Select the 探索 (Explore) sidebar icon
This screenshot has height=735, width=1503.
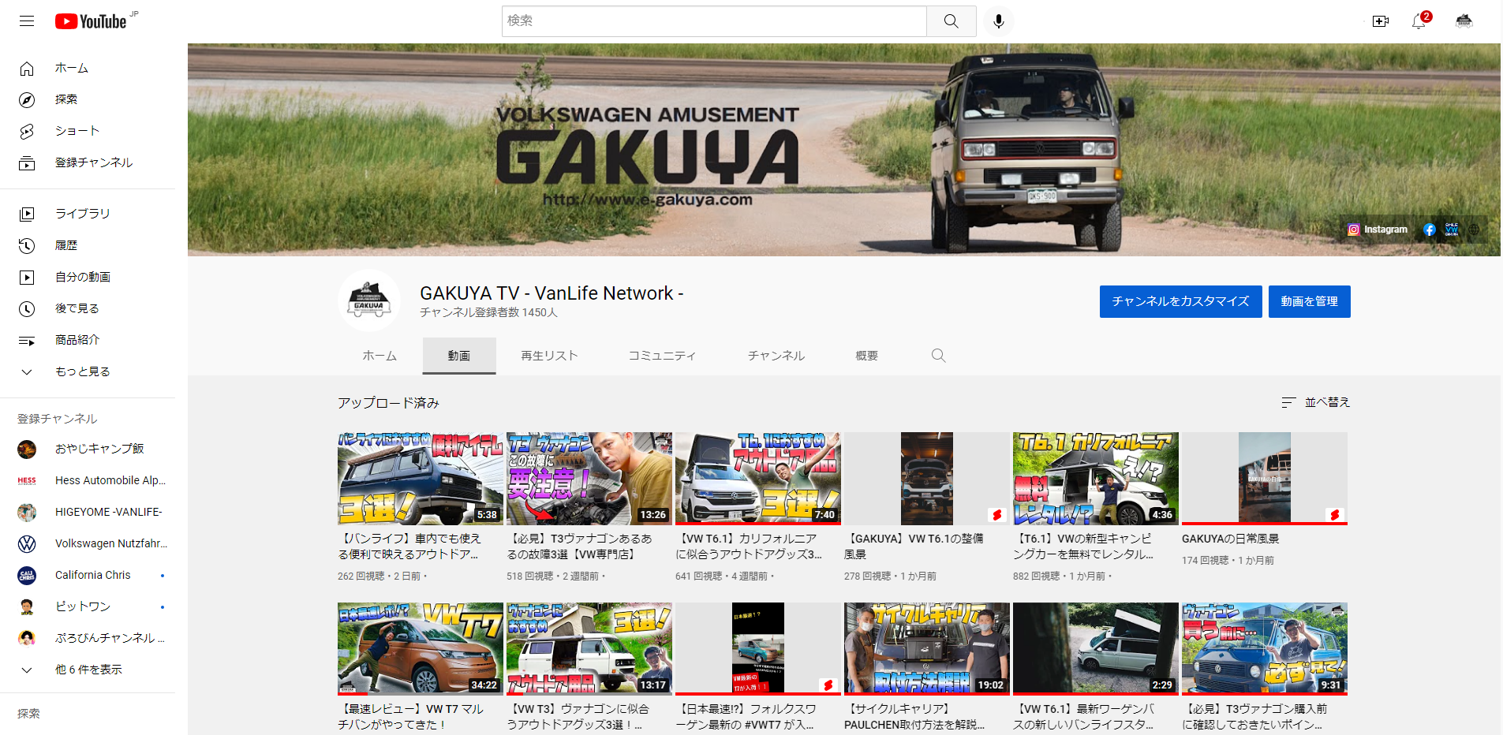28,99
